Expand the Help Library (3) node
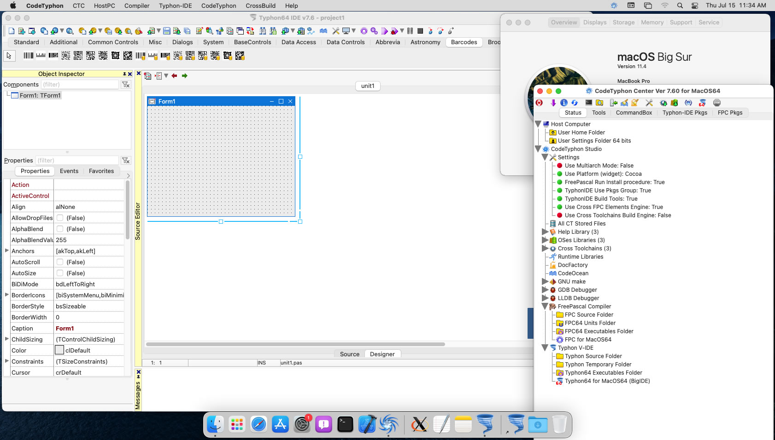Image resolution: width=775 pixels, height=440 pixels. coord(545,232)
